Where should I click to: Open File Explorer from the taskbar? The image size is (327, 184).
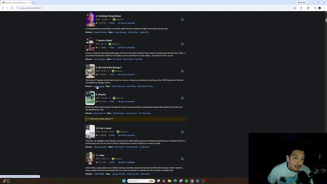[169, 181]
